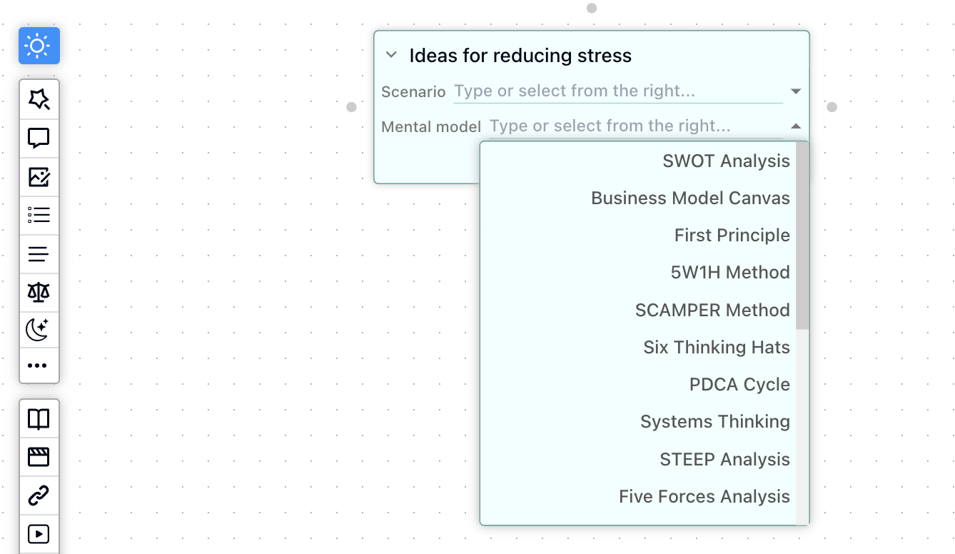The width and height of the screenshot is (955, 554).
Task: Open the video player tool
Action: (x=39, y=534)
